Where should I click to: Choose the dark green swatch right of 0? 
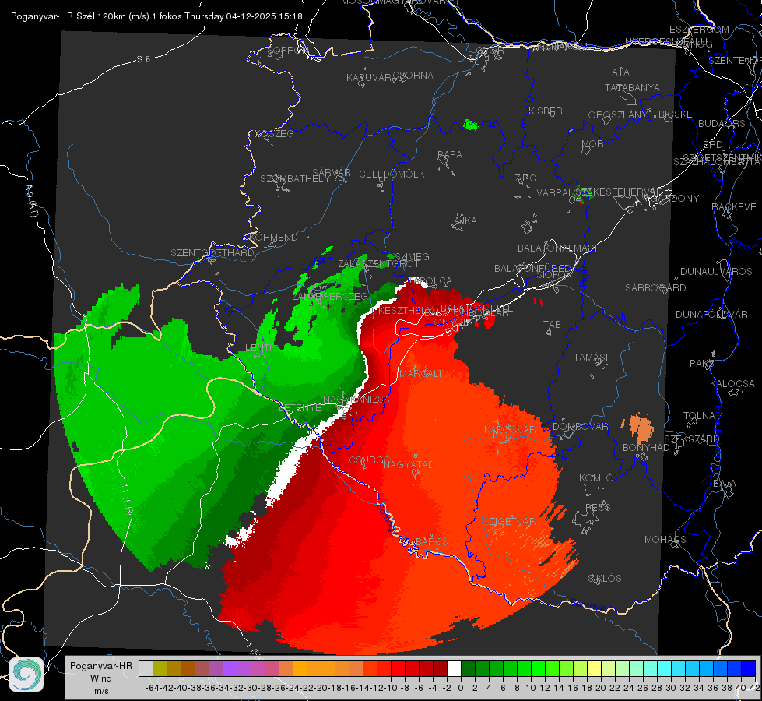coord(468,668)
